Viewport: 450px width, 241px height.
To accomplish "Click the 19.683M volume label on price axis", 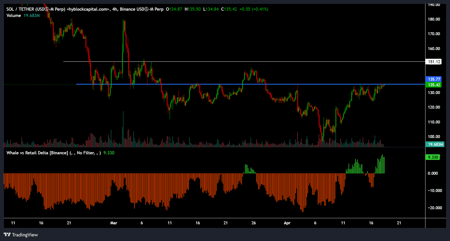I will click(435, 144).
